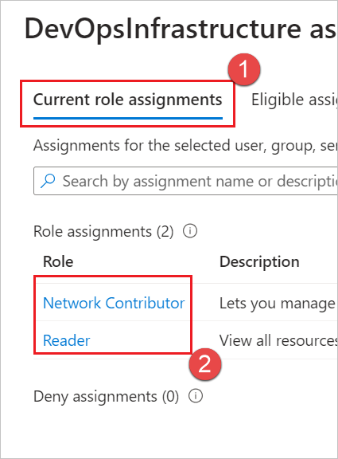Viewport: 338px width, 459px height.
Task: Select the 'View all resources' description cell
Action: (x=278, y=340)
